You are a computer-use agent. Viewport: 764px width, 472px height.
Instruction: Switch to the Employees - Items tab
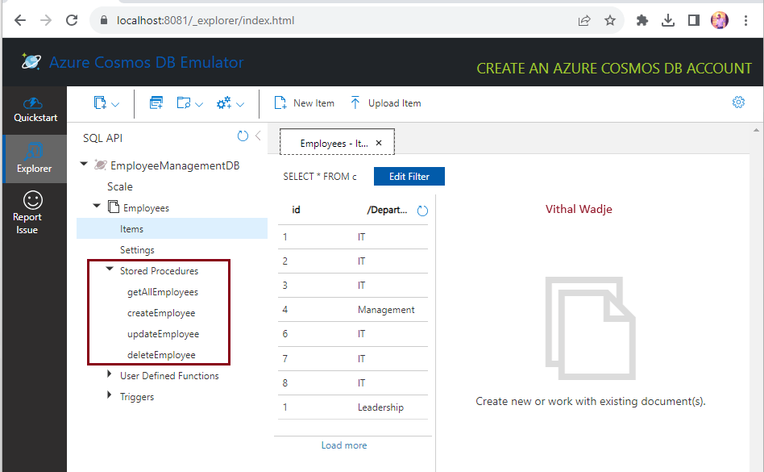331,141
